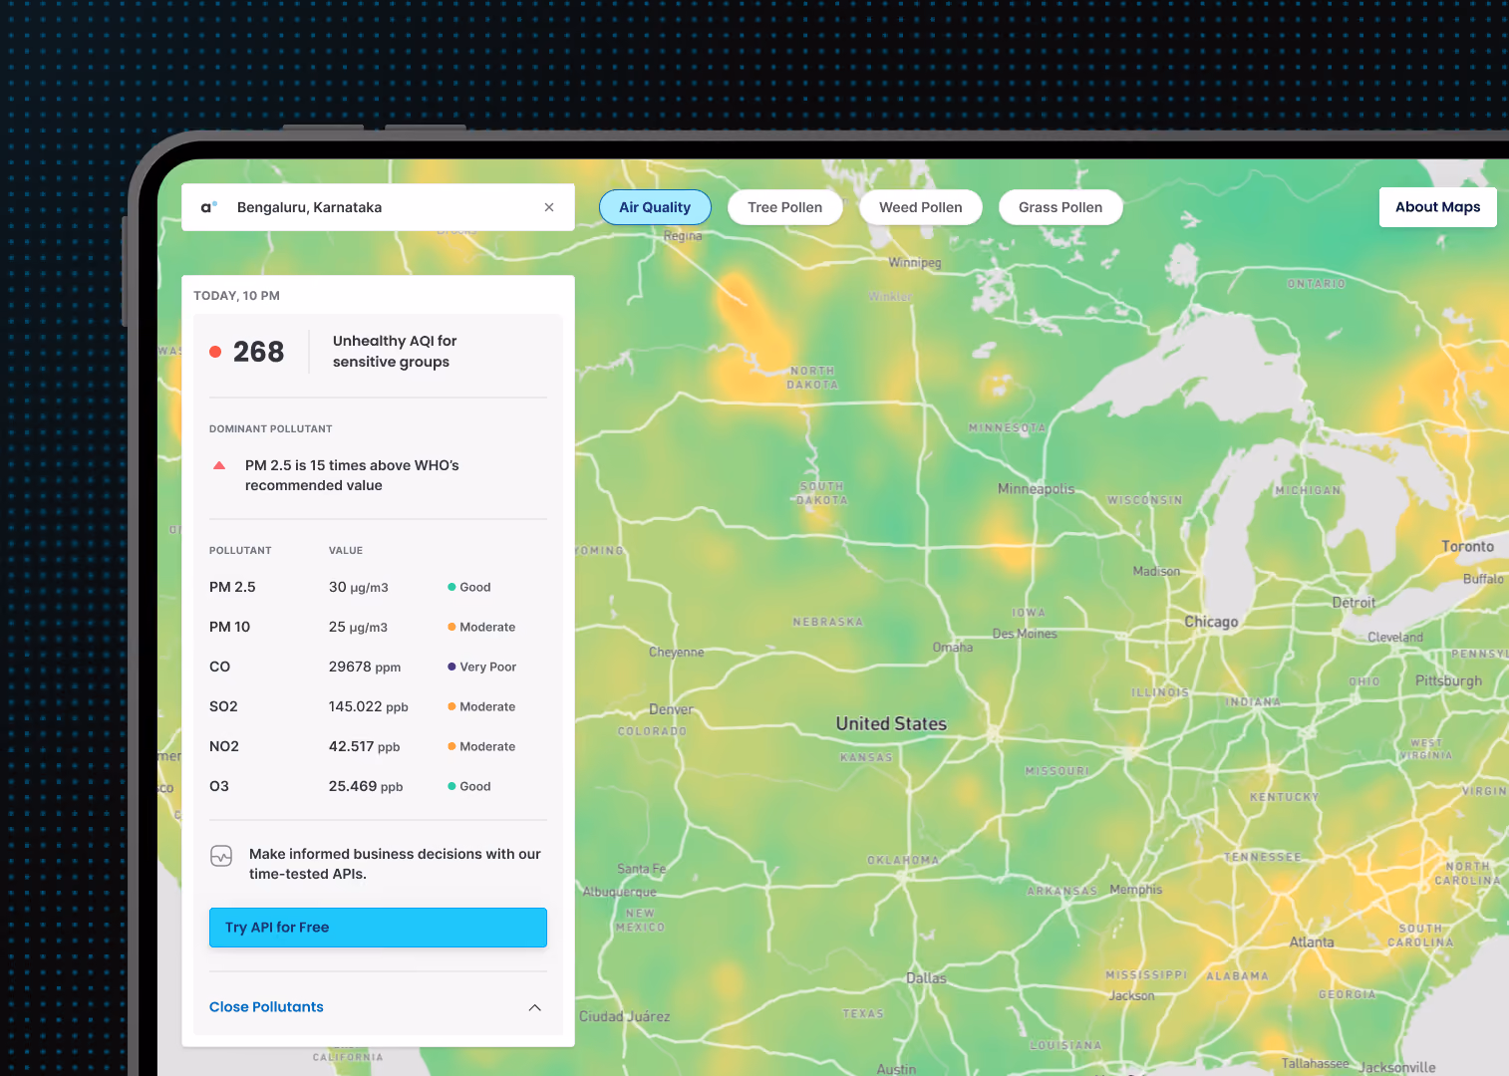
Task: Click Madison on the map
Action: coord(1156,571)
